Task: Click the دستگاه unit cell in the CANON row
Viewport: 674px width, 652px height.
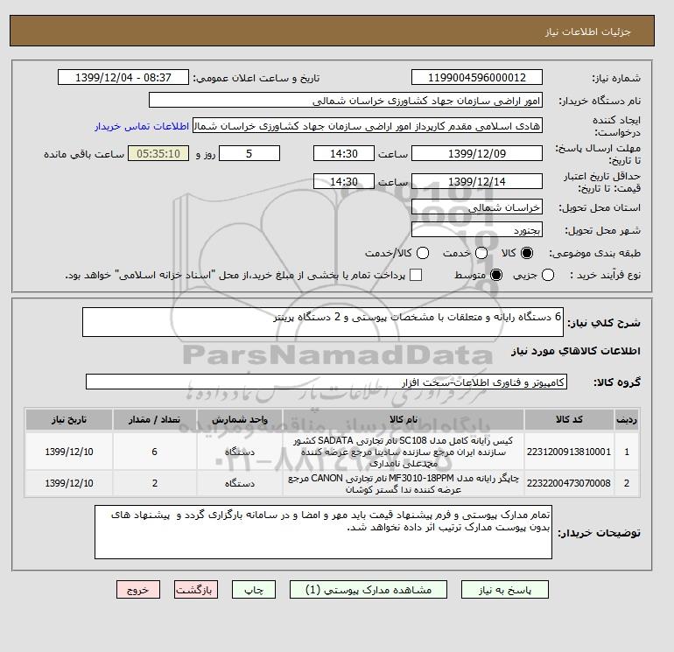Action: (240, 483)
